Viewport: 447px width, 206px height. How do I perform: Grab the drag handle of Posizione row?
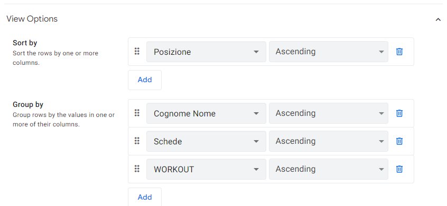coord(137,52)
